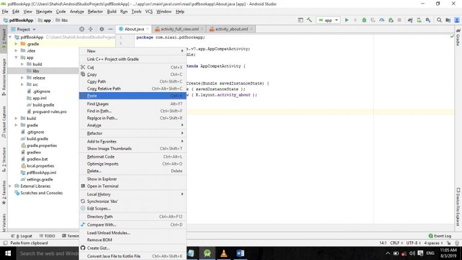This screenshot has height=260, width=462.
Task: Click the 4 spaces indent selector
Action: coord(433,243)
